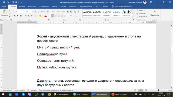
Task: Expand the styles gallery more arrow
Action: pyautogui.click(x=132, y=16)
